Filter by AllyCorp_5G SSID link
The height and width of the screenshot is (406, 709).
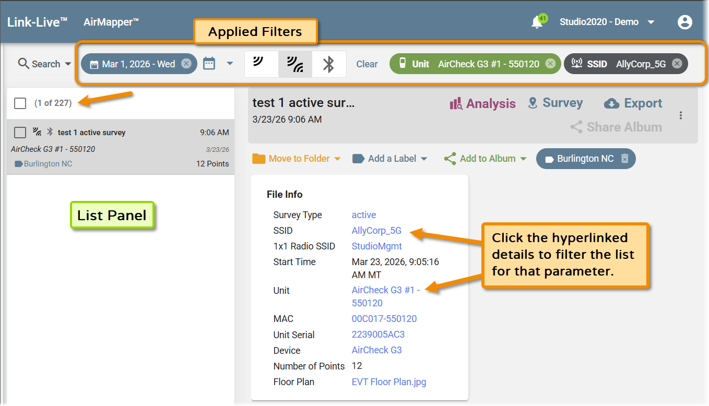pos(376,231)
